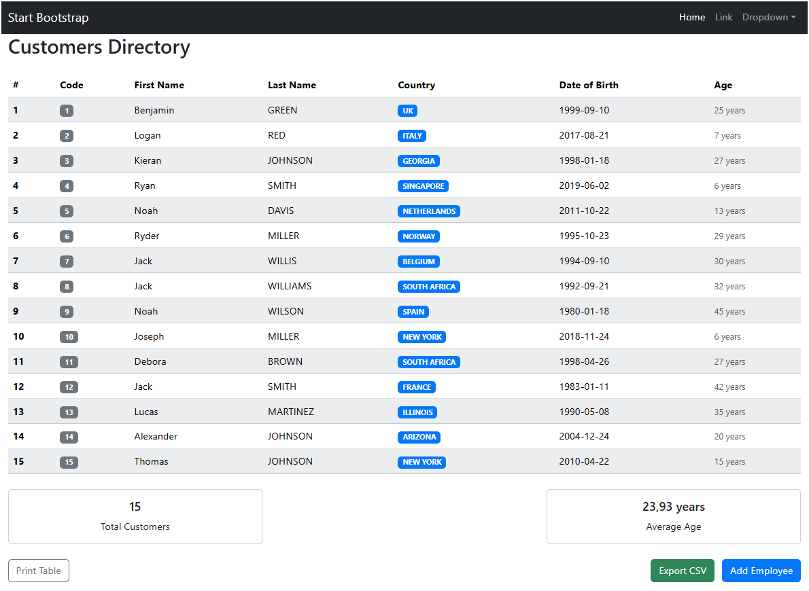Click the NETHERLANDS country badge
Image resolution: width=809 pixels, height=591 pixels.
429,211
